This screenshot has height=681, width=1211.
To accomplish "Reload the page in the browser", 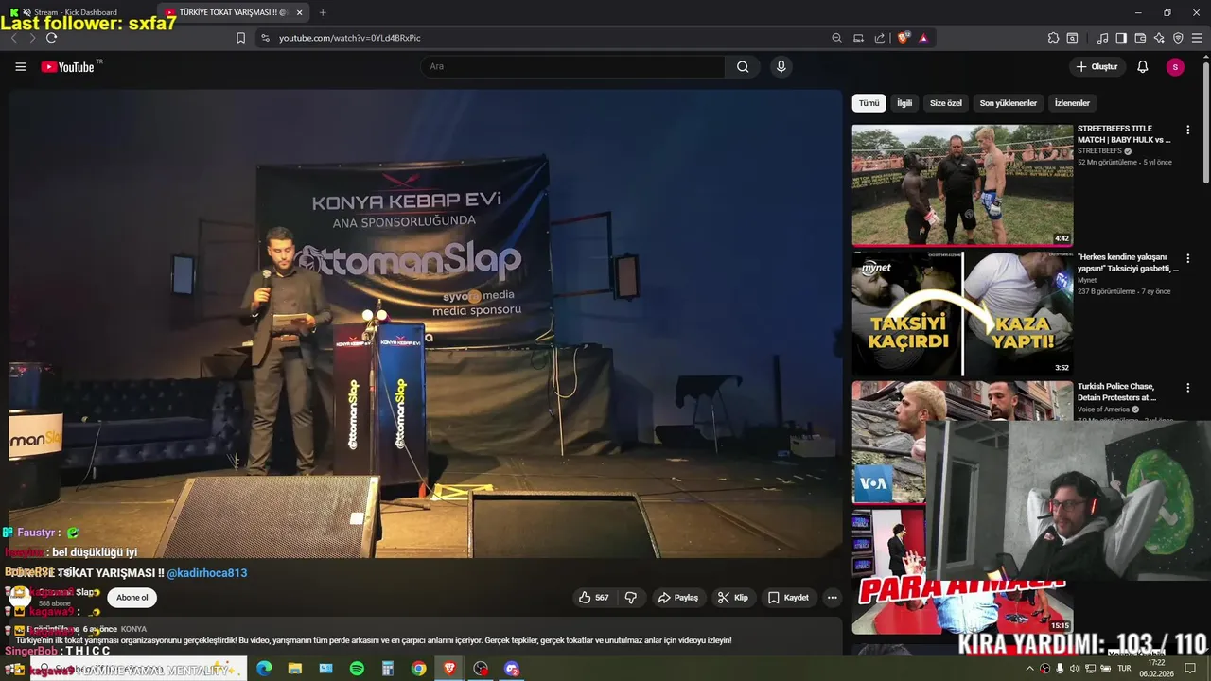I will click(51, 38).
